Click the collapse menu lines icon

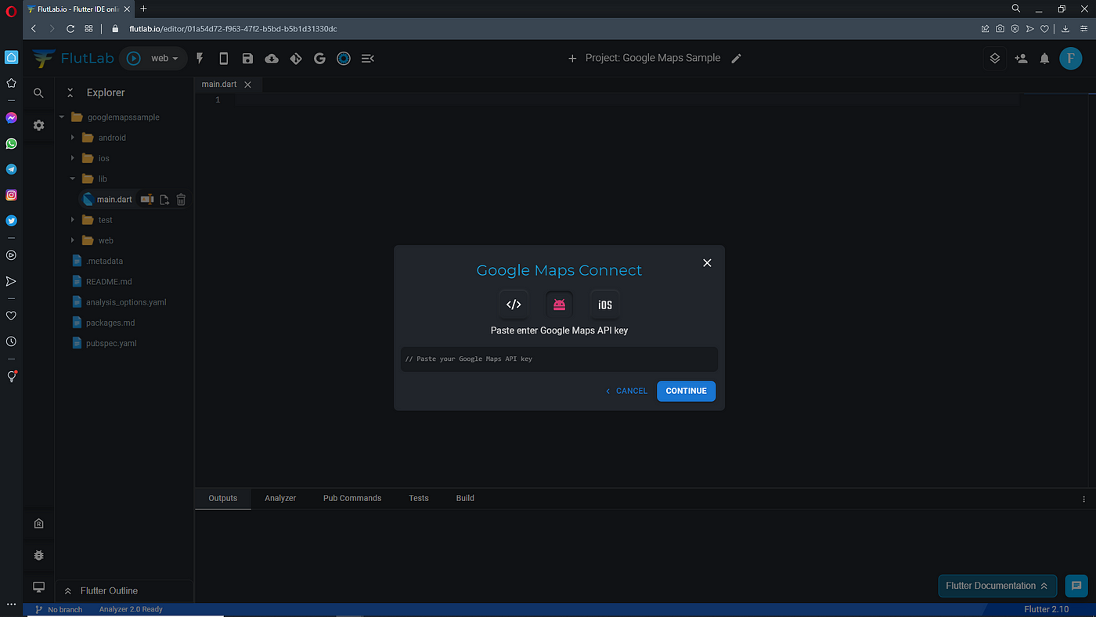click(x=368, y=58)
